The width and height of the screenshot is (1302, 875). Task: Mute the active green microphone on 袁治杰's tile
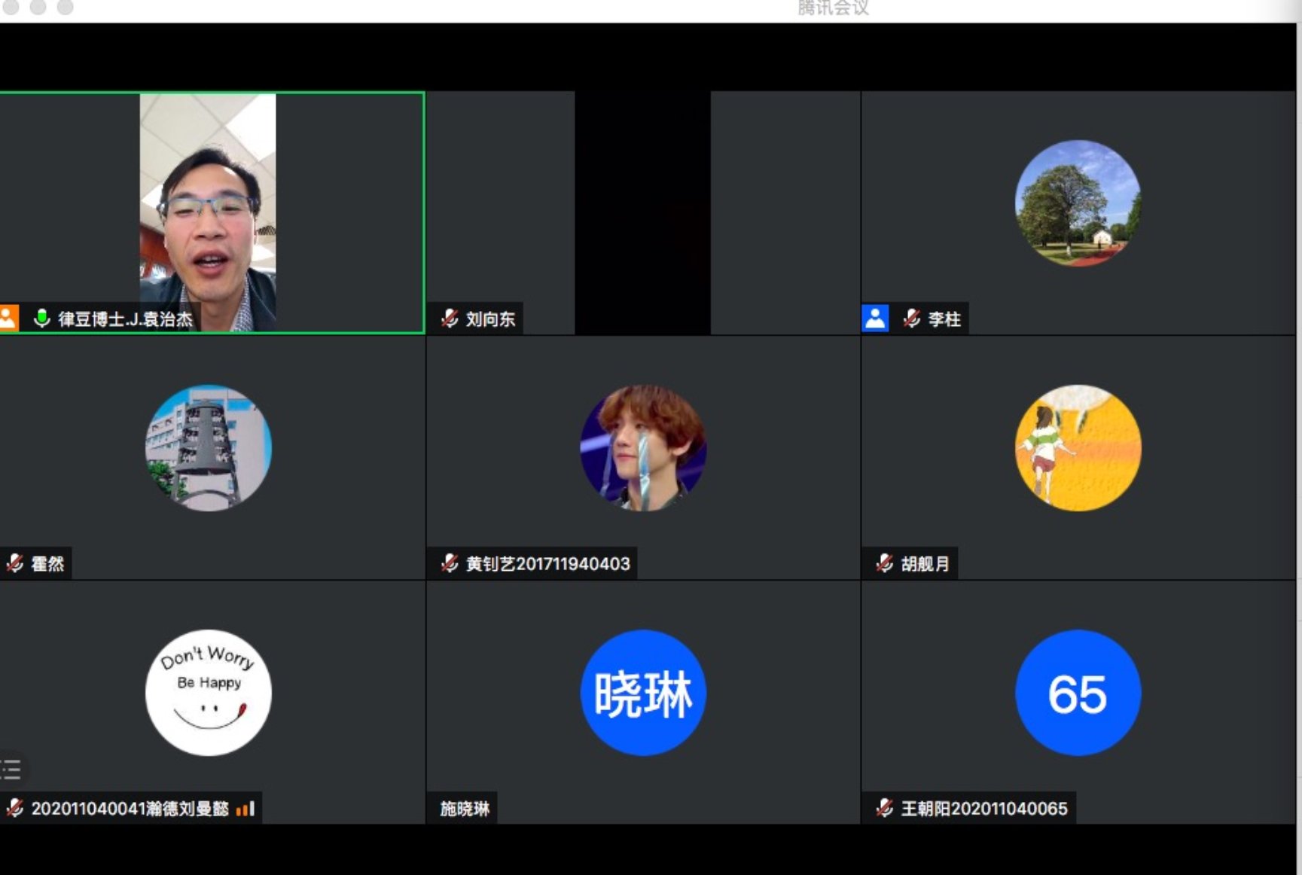41,319
